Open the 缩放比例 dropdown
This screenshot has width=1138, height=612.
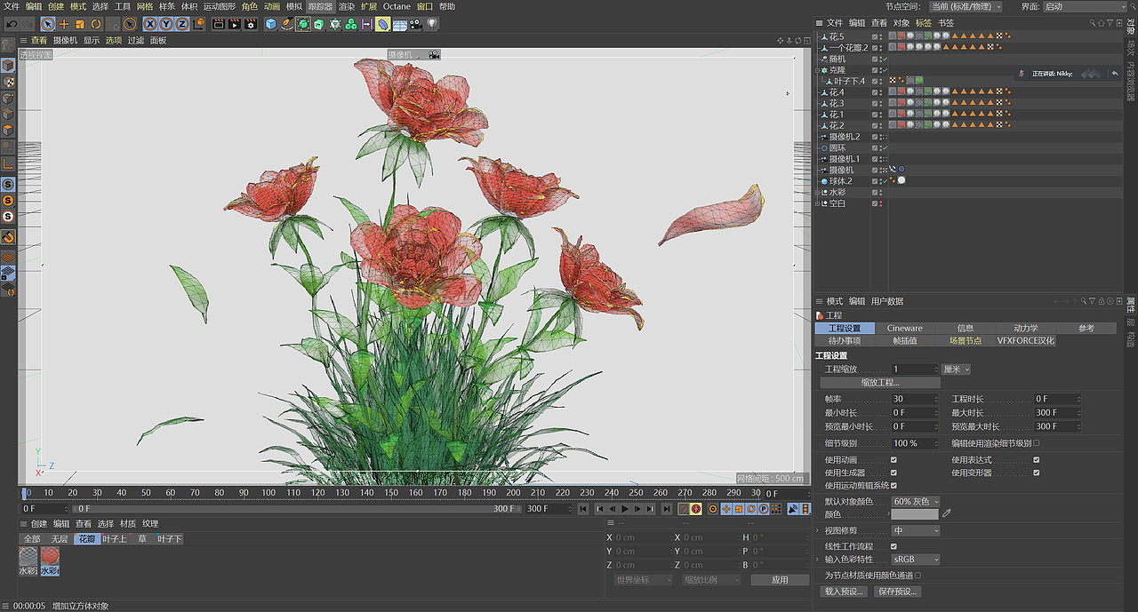click(711, 580)
